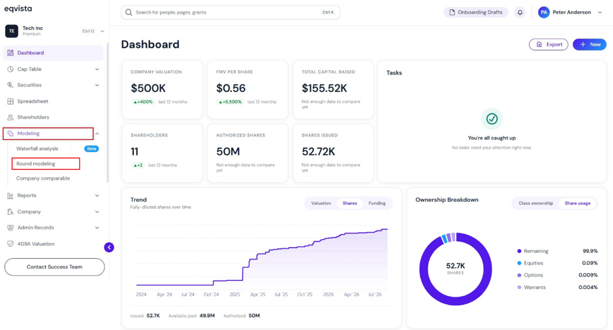Open Peter Anderson account dropdown
The height and width of the screenshot is (330, 613).
pos(600,12)
